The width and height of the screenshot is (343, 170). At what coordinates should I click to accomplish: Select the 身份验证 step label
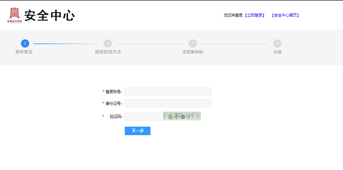point(24,52)
